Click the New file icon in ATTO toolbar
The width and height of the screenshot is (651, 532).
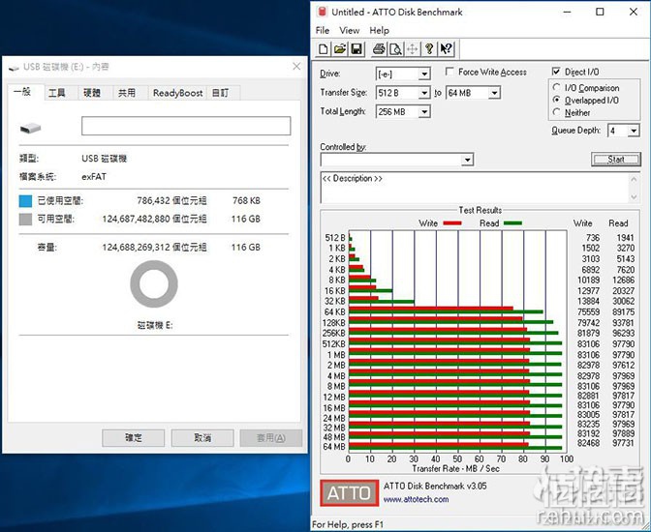323,49
